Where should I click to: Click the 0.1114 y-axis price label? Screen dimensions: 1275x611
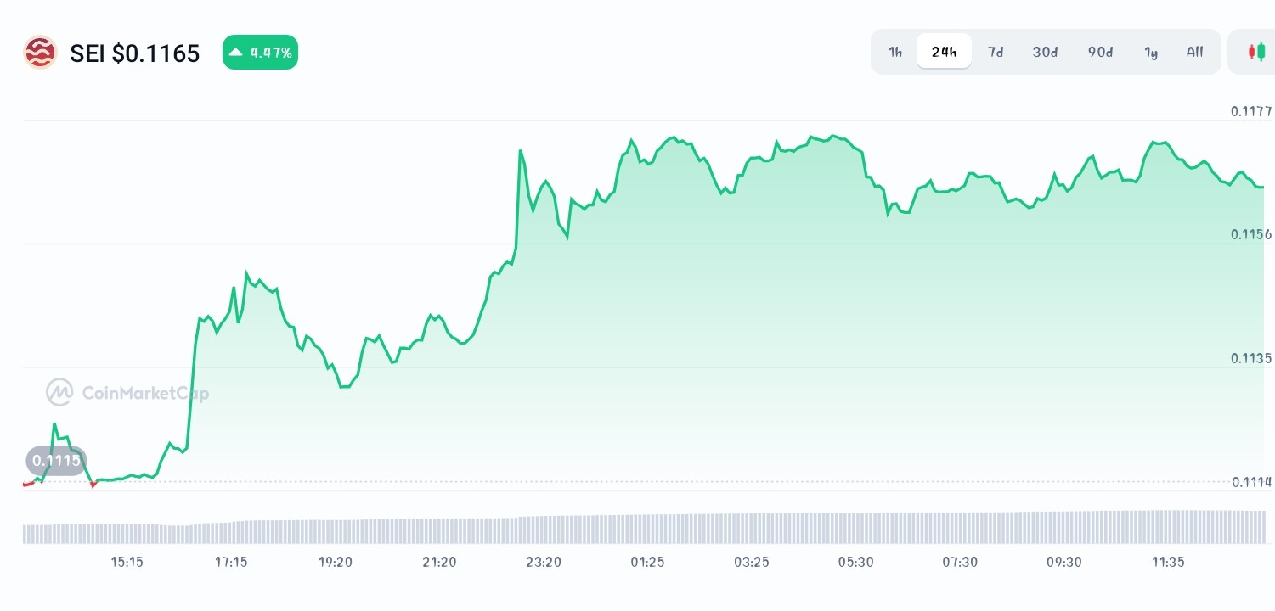[x=1250, y=482]
